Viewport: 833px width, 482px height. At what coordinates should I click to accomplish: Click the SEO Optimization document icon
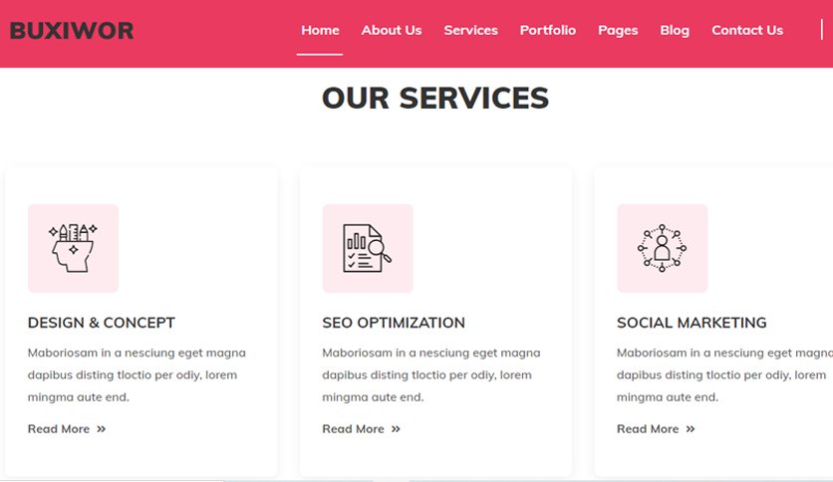tap(368, 248)
